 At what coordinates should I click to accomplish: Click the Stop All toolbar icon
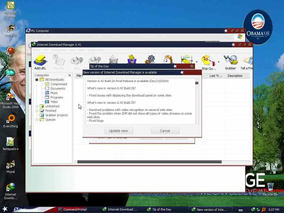pos(95,60)
